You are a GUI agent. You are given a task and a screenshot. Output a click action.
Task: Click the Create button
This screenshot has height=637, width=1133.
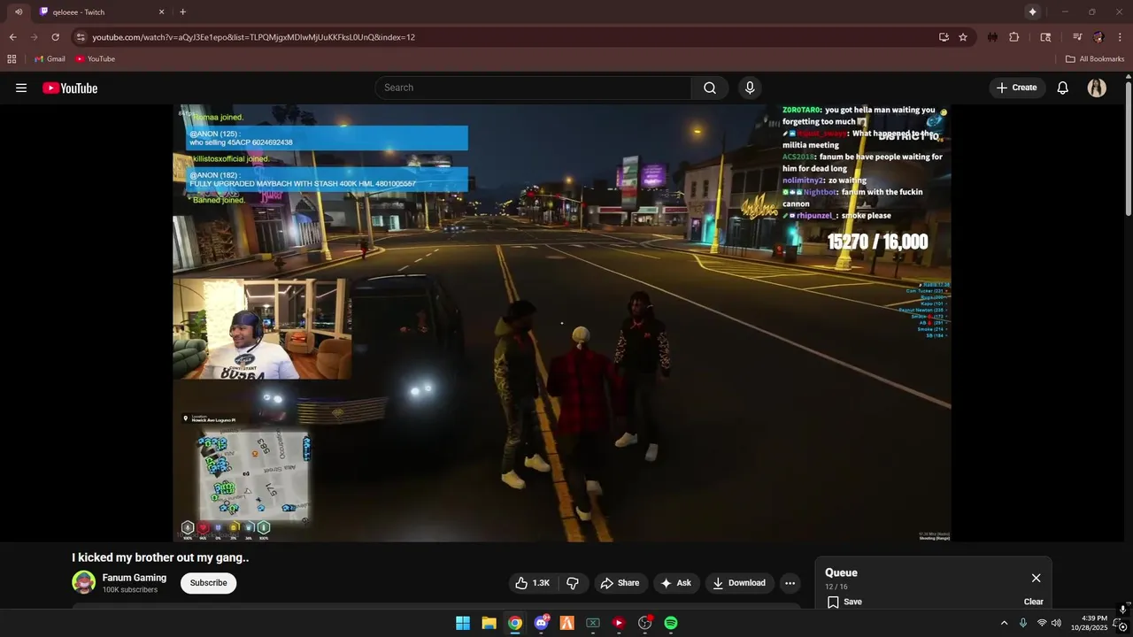click(1017, 88)
